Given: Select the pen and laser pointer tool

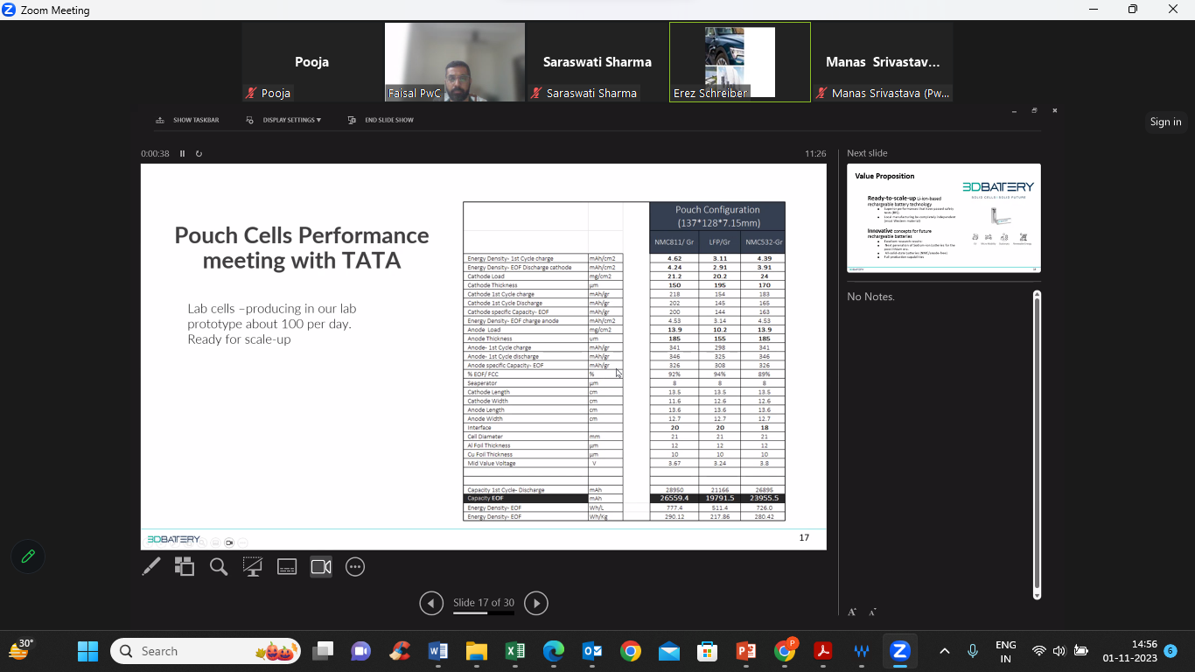Looking at the screenshot, I should [151, 567].
